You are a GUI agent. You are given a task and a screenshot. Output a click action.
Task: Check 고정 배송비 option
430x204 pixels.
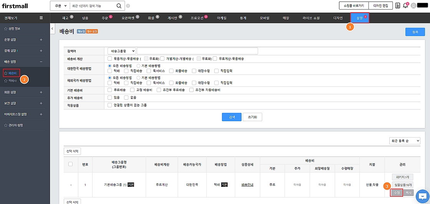pyautogui.click(x=132, y=90)
